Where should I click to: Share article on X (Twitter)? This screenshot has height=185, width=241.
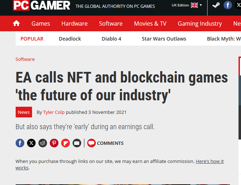click(x=31, y=143)
